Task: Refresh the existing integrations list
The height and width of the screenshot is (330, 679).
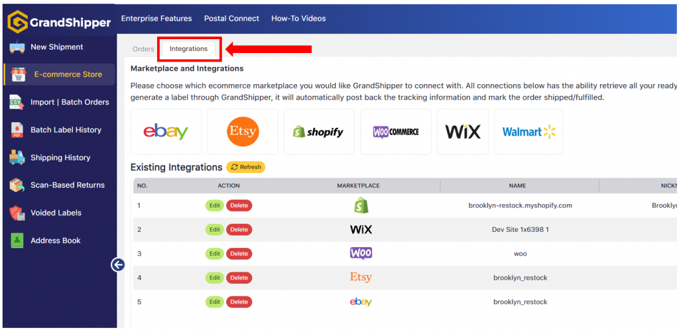Action: click(245, 167)
